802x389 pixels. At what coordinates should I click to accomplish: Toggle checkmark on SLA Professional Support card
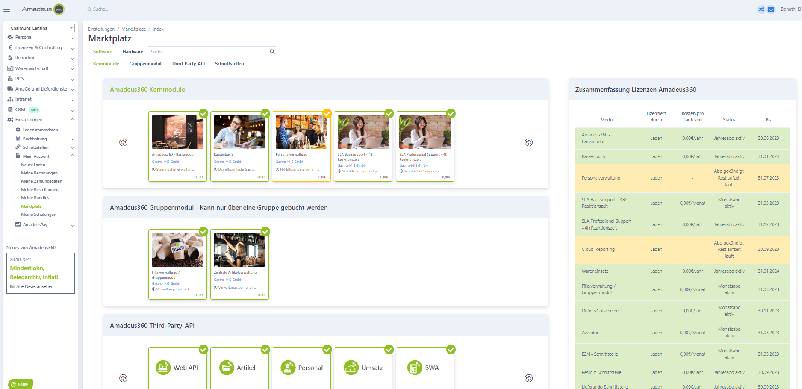[x=451, y=113]
